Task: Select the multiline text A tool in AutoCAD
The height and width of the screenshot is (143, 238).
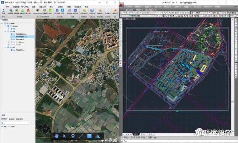Action: pyautogui.click(x=121, y=63)
